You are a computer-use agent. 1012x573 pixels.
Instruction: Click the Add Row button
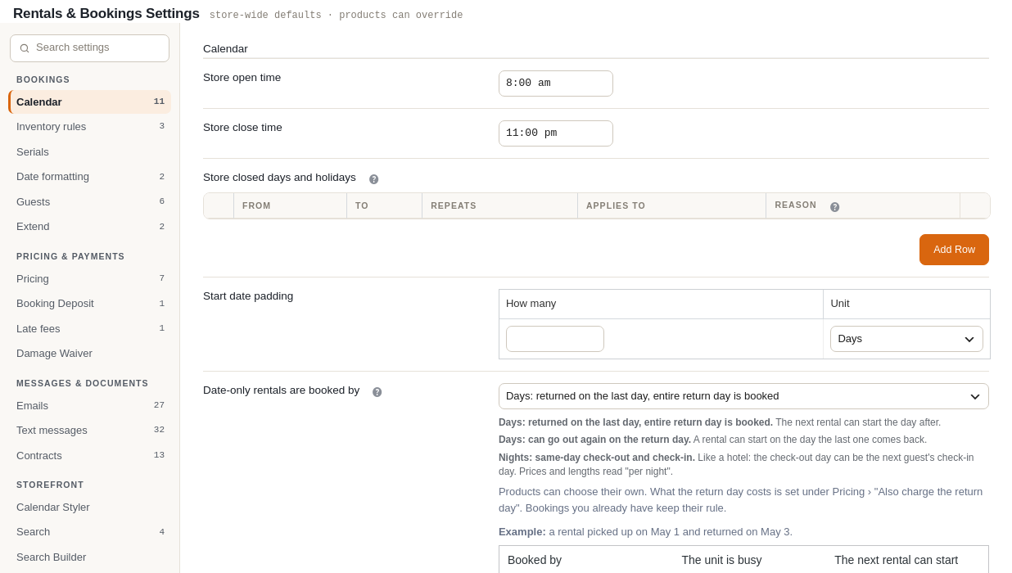point(954,250)
